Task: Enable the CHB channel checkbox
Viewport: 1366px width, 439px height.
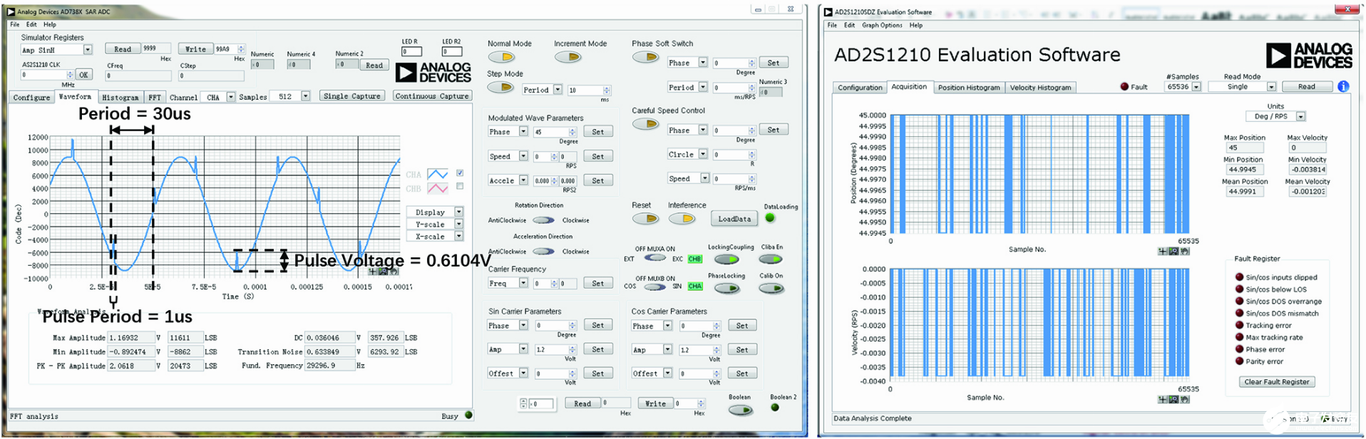Action: pyautogui.click(x=460, y=187)
